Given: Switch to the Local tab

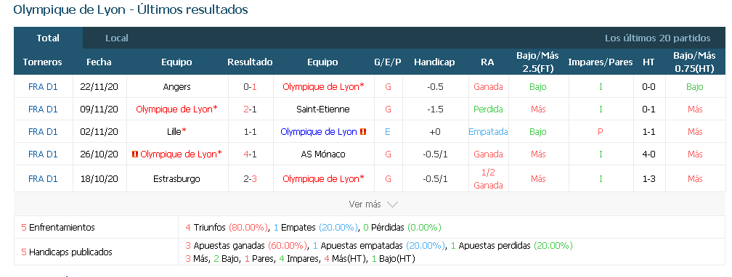Looking at the screenshot, I should click(117, 38).
